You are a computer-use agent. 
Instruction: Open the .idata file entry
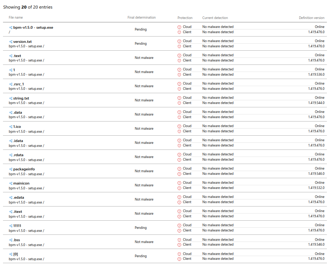pyautogui.click(x=18, y=141)
